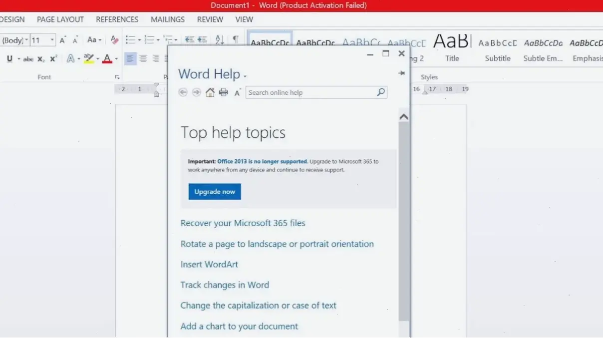Open the References ribbon tab
This screenshot has height=338, width=603.
point(117,19)
